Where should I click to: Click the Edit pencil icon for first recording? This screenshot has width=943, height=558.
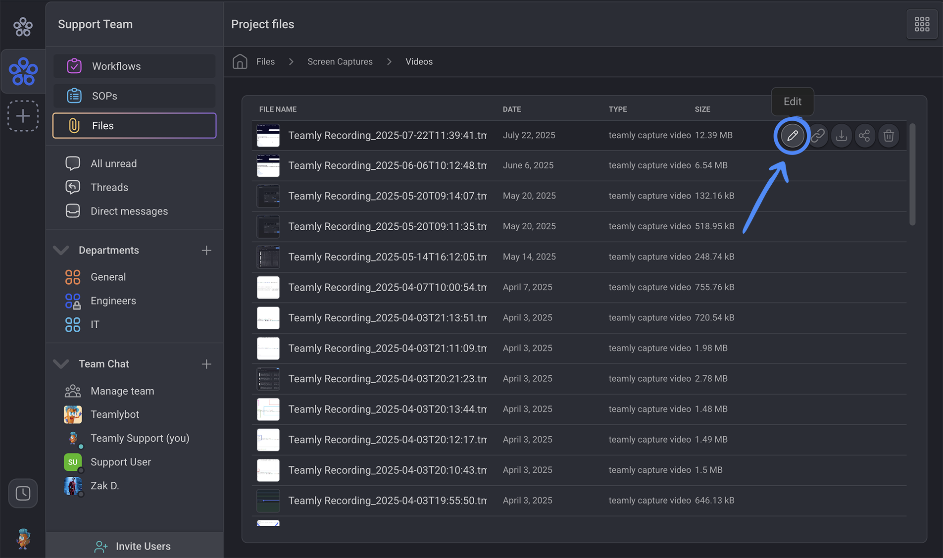[x=792, y=135]
